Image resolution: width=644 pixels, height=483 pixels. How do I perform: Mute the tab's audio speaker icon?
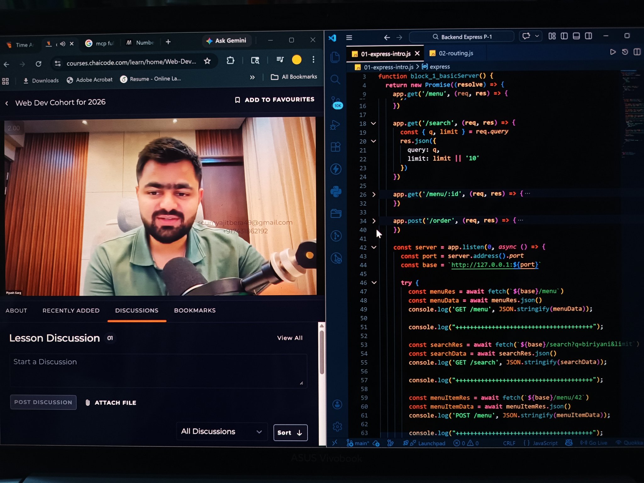tap(63, 44)
